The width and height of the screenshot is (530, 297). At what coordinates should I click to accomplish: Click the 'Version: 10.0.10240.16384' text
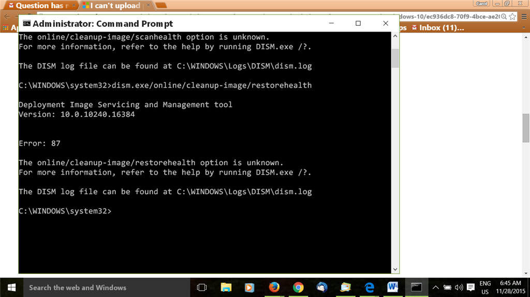pos(77,115)
